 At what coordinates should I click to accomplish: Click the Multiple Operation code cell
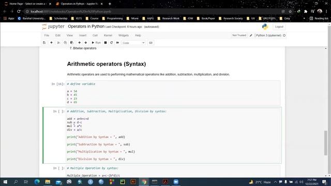click(173, 172)
